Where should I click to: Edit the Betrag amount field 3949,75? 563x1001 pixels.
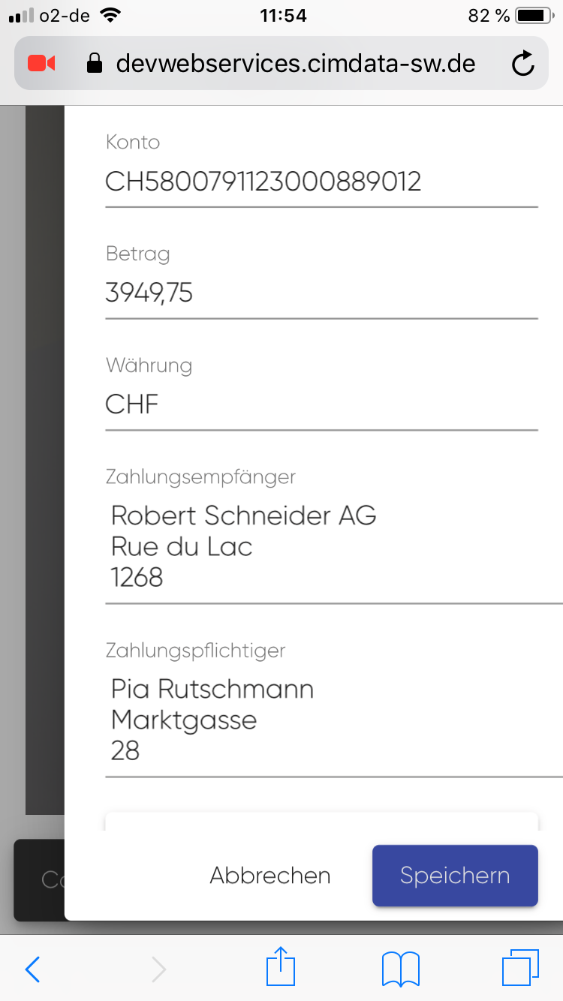[x=321, y=293]
